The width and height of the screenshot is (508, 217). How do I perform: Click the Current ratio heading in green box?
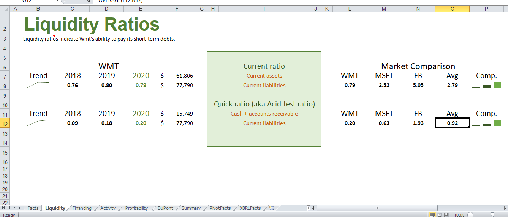[264, 66]
